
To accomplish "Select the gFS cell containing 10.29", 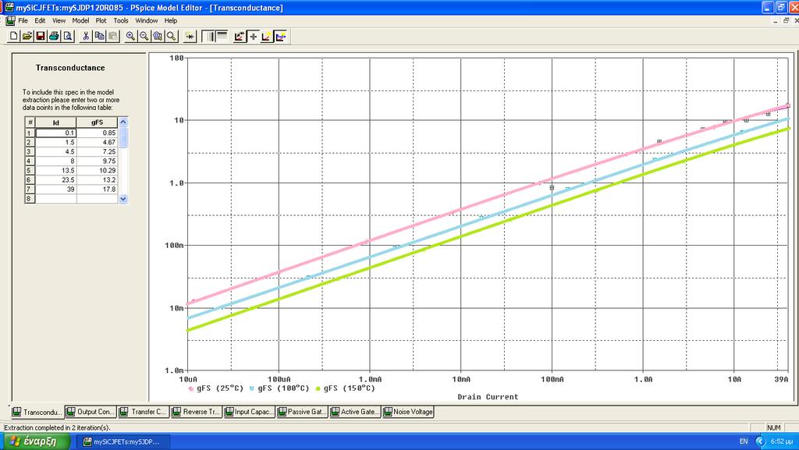I will pos(97,171).
